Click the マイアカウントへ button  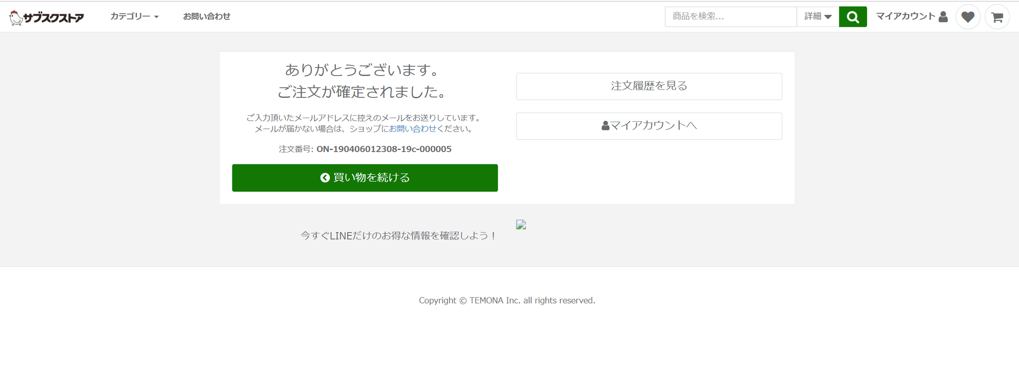point(649,126)
